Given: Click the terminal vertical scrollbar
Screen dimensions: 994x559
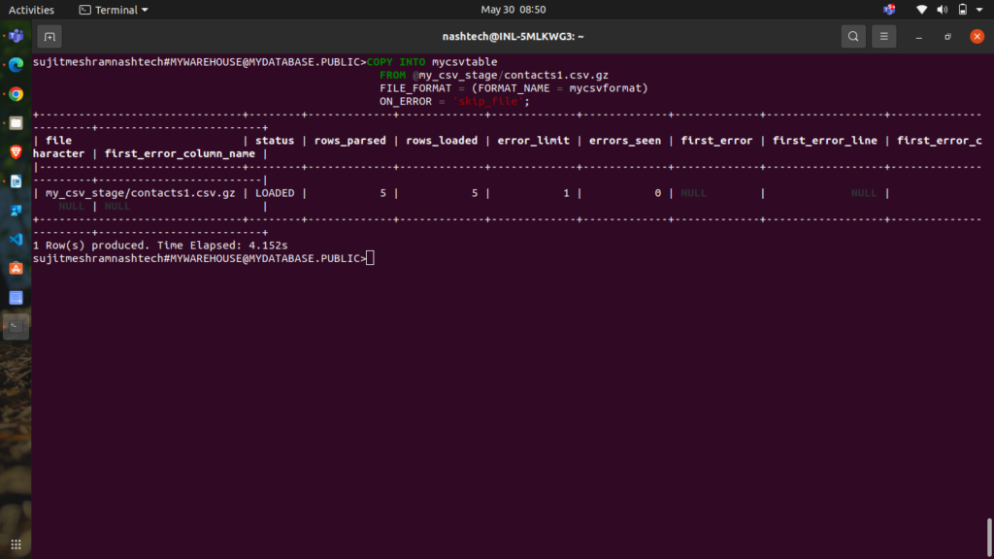Looking at the screenshot, I should pyautogui.click(x=989, y=536).
